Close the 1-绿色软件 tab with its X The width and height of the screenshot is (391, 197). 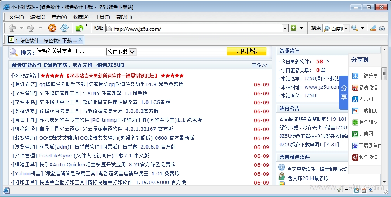(80, 39)
